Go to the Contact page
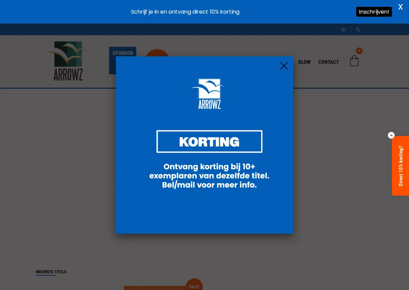The image size is (409, 290). coord(329,62)
